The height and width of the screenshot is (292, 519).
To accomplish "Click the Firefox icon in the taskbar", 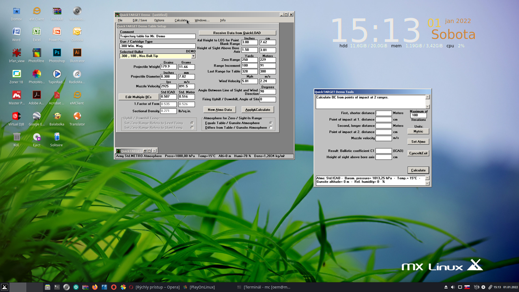I will coord(95,287).
